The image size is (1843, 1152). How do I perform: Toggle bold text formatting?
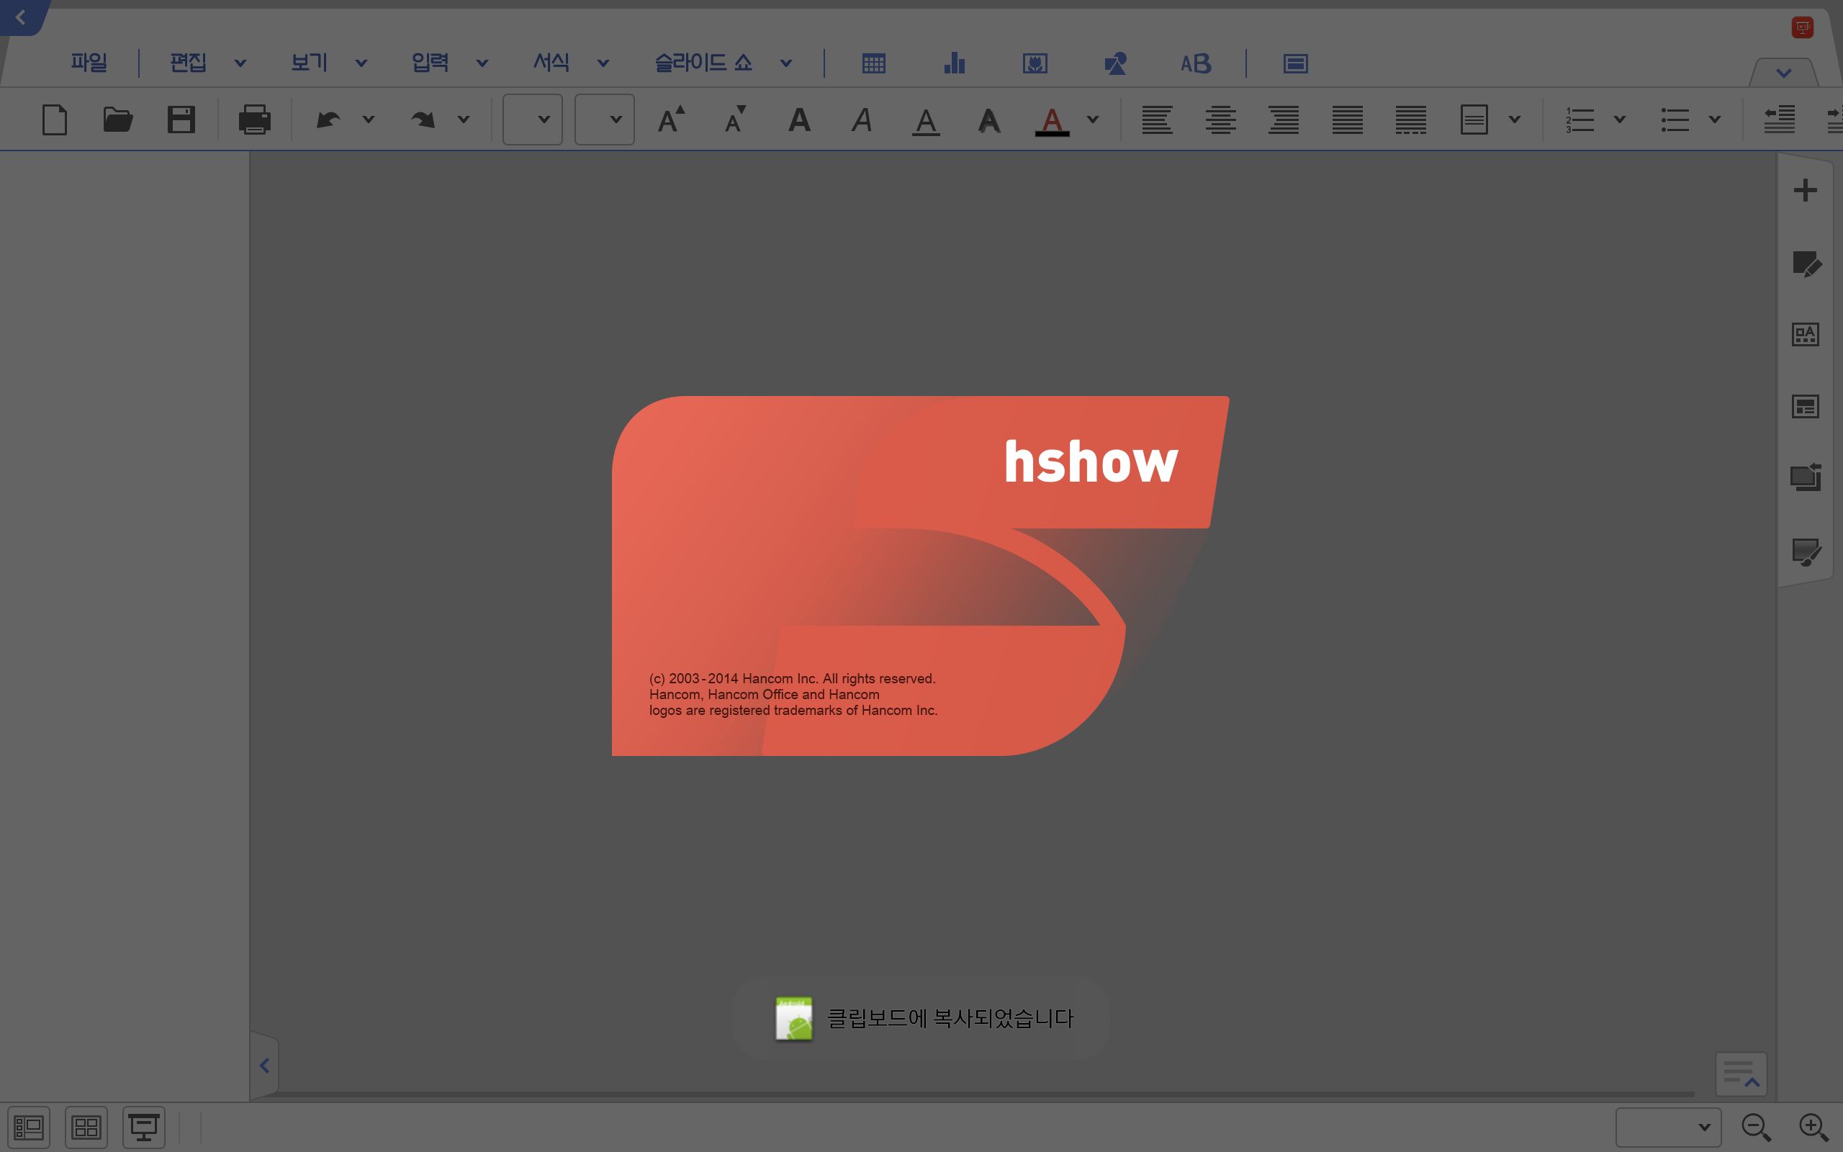799,120
